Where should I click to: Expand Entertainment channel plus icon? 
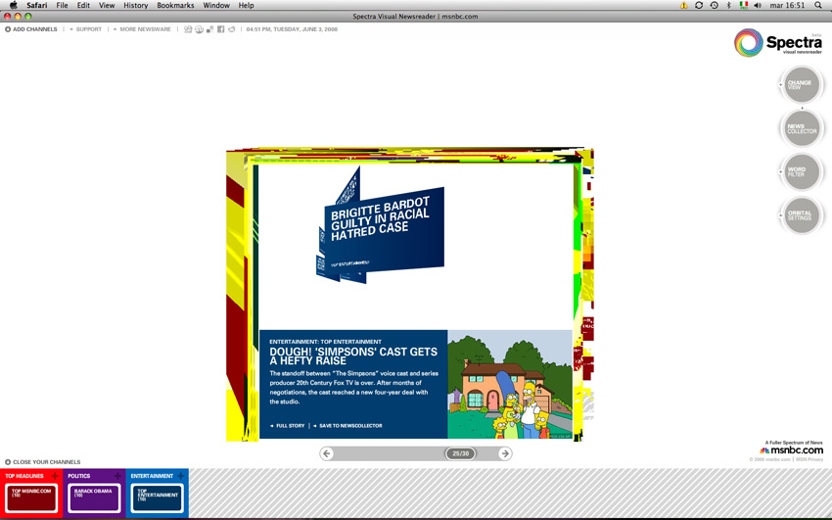point(181,476)
